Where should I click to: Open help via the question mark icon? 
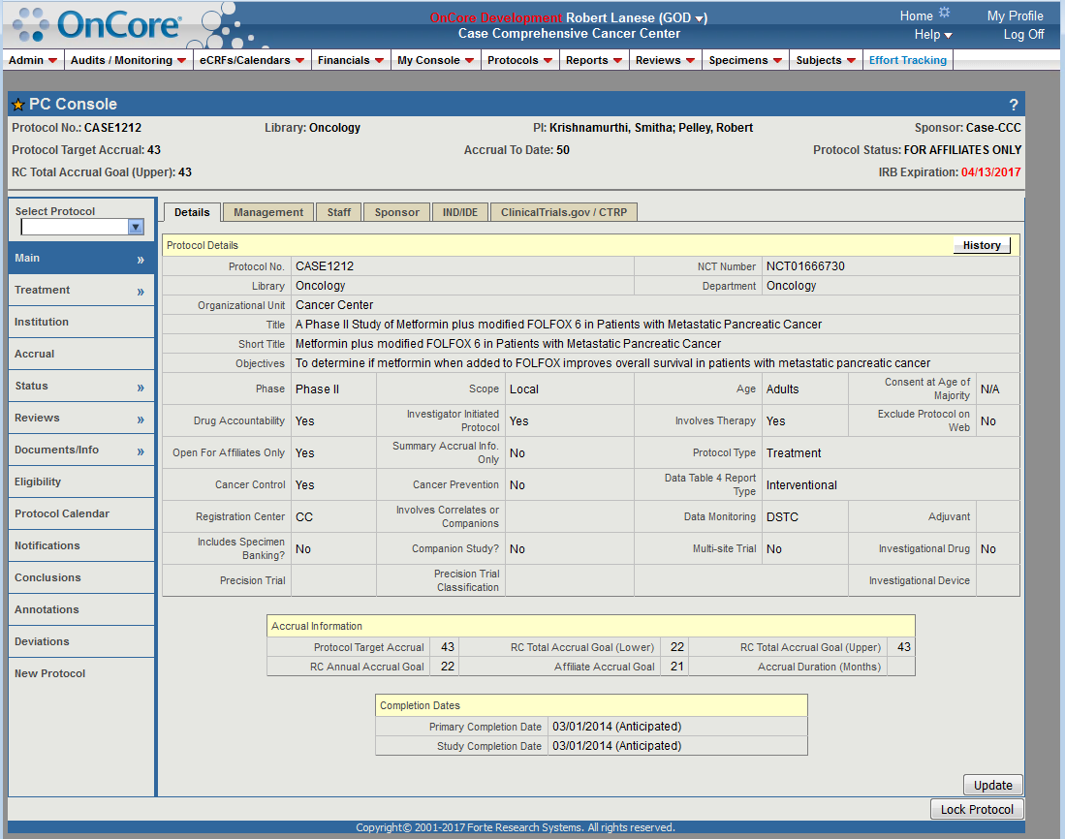coord(1013,104)
